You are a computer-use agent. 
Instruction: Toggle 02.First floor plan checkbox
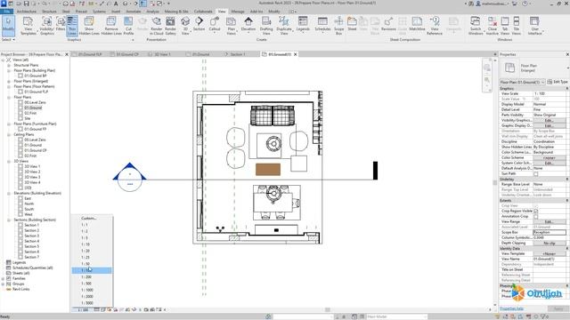point(20,113)
